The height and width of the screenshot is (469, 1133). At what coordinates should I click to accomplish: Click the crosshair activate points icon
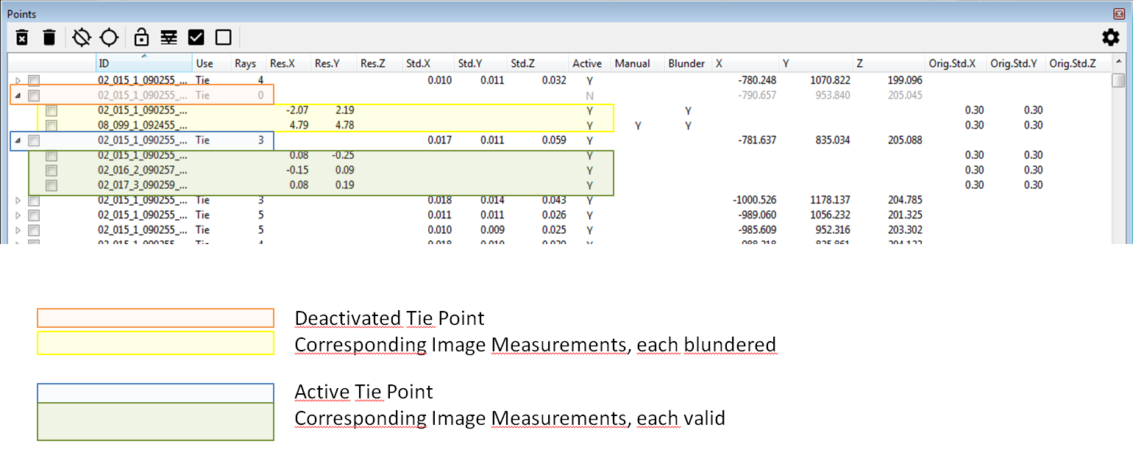[109, 37]
